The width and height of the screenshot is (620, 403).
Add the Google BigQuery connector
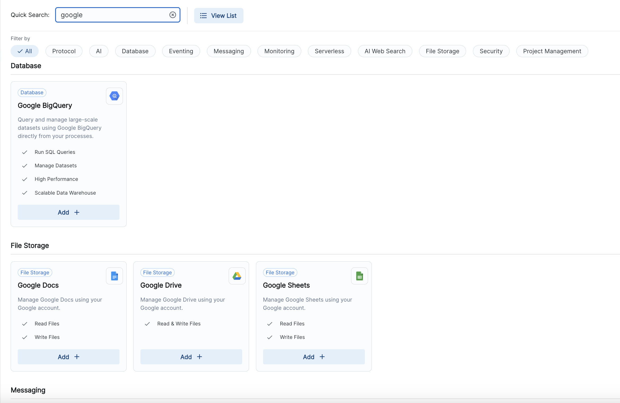click(69, 212)
